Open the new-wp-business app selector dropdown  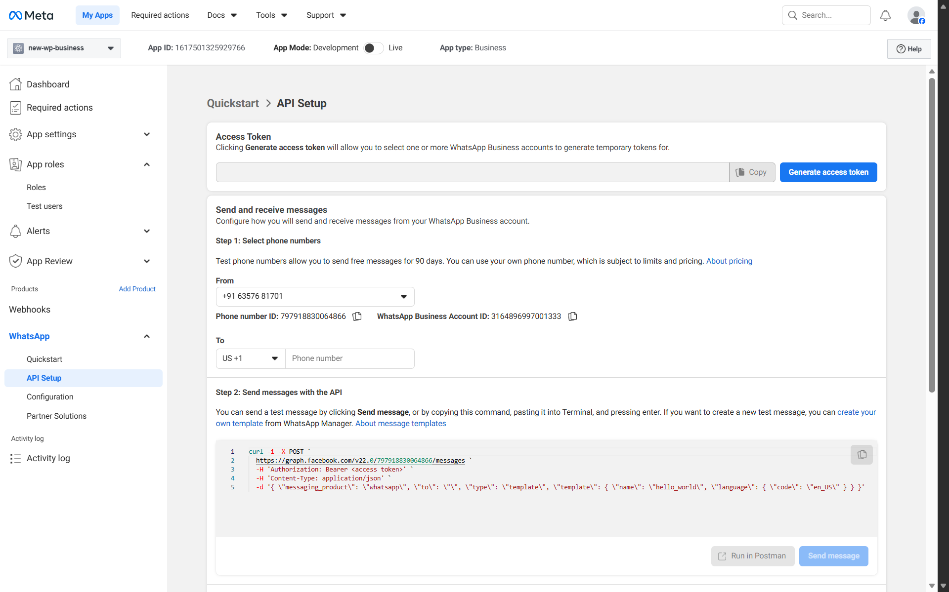tap(64, 48)
